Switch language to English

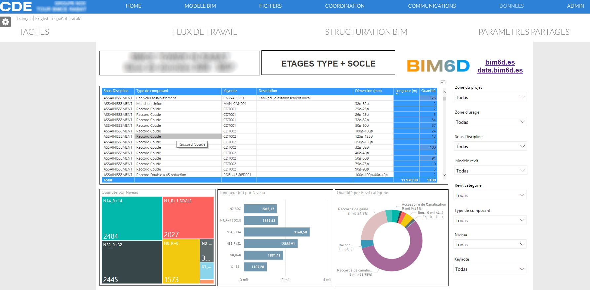(x=42, y=19)
